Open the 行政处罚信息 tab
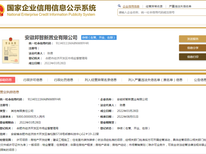This screenshot has height=154, width=206. [64, 80]
